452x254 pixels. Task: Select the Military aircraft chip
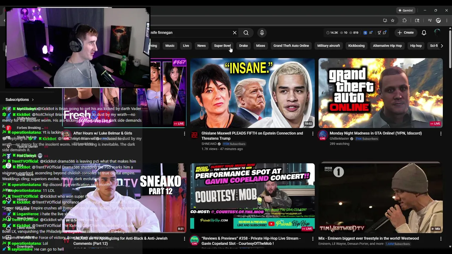tap(328, 46)
